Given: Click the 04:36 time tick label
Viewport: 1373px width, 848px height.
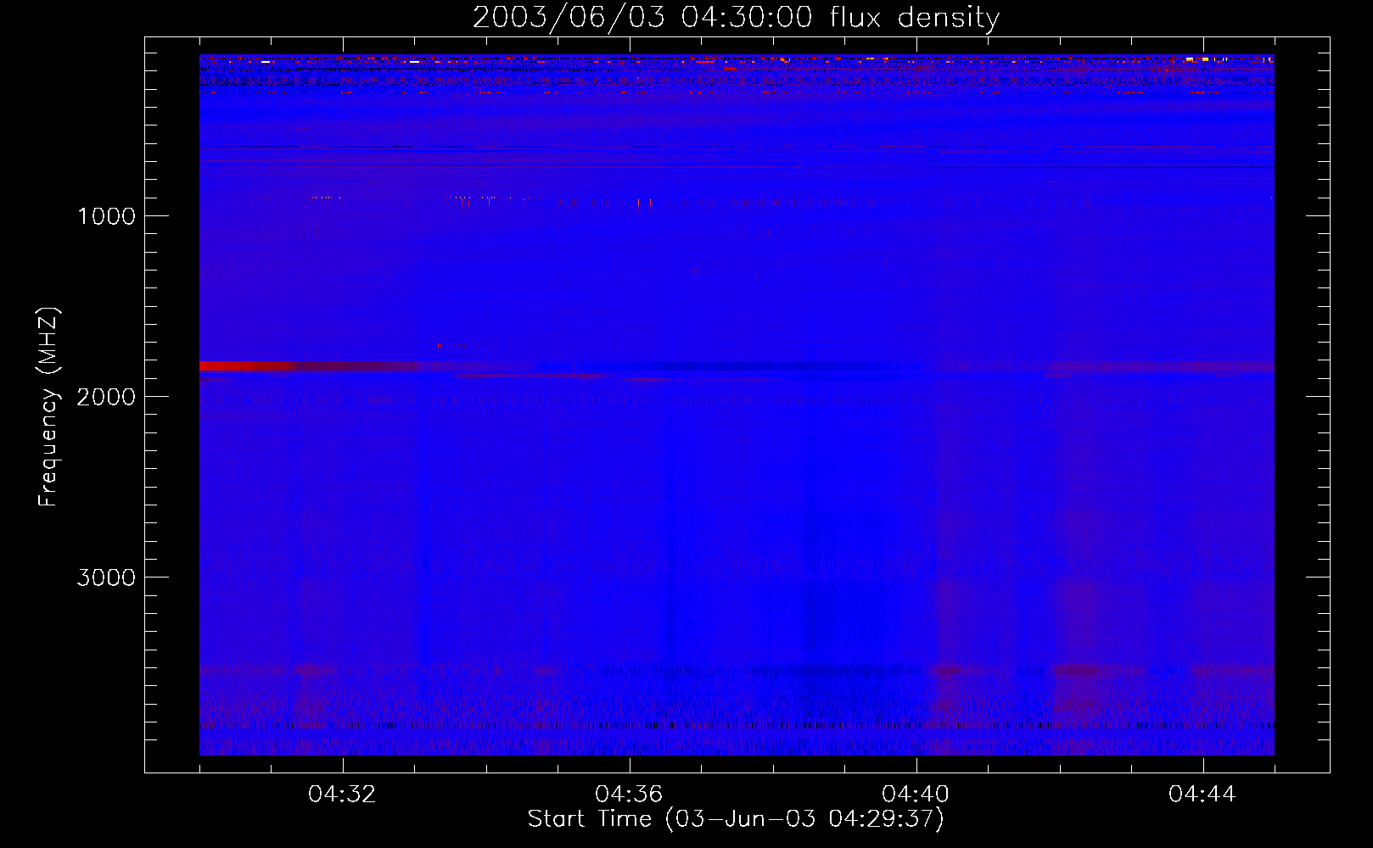Looking at the screenshot, I should [x=630, y=795].
